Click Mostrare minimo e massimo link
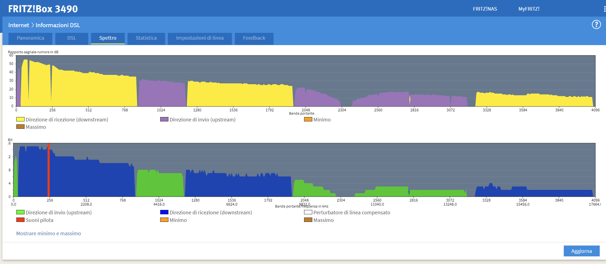The height and width of the screenshot is (264, 606). click(49, 233)
